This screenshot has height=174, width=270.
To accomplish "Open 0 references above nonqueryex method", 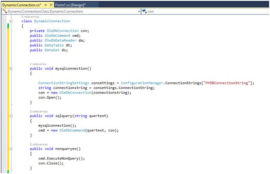I will click(x=39, y=144).
